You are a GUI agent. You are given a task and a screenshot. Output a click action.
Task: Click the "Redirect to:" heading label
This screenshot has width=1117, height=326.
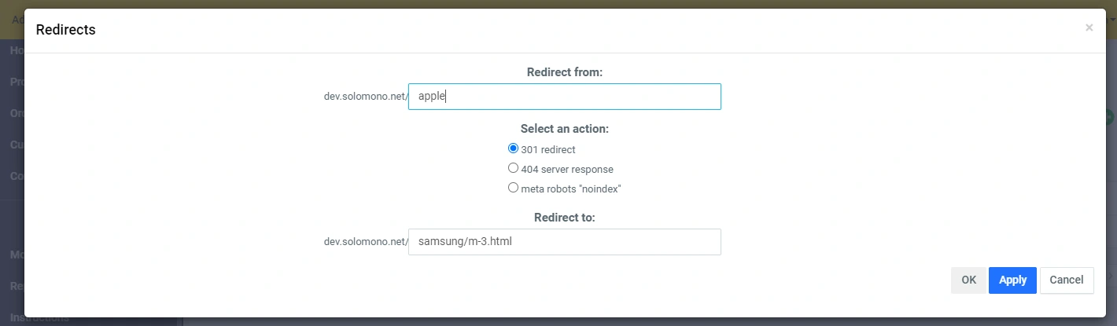tap(564, 218)
